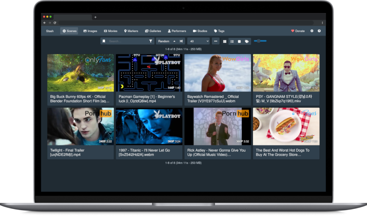The image size is (367, 216).
Task: Click the Donate button
Action: (298, 31)
